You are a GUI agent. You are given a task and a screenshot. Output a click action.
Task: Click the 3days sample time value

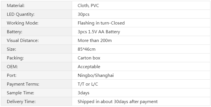coord(83,93)
